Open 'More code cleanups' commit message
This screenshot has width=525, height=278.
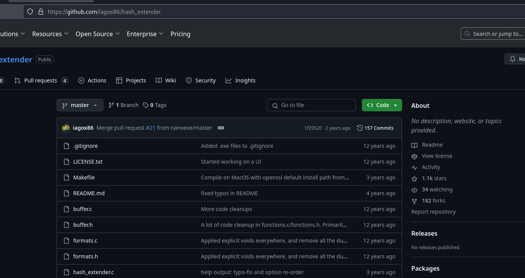pyautogui.click(x=227, y=209)
